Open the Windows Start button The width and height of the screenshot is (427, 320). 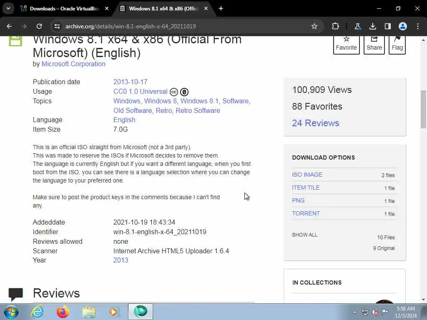pyautogui.click(x=11, y=312)
